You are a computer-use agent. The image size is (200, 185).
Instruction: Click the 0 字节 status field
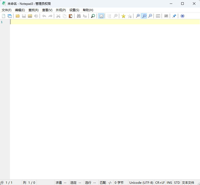(x=121, y=182)
